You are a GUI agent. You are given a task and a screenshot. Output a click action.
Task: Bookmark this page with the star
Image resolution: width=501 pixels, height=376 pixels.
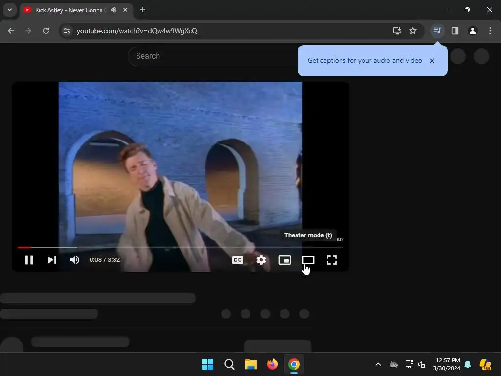click(413, 31)
